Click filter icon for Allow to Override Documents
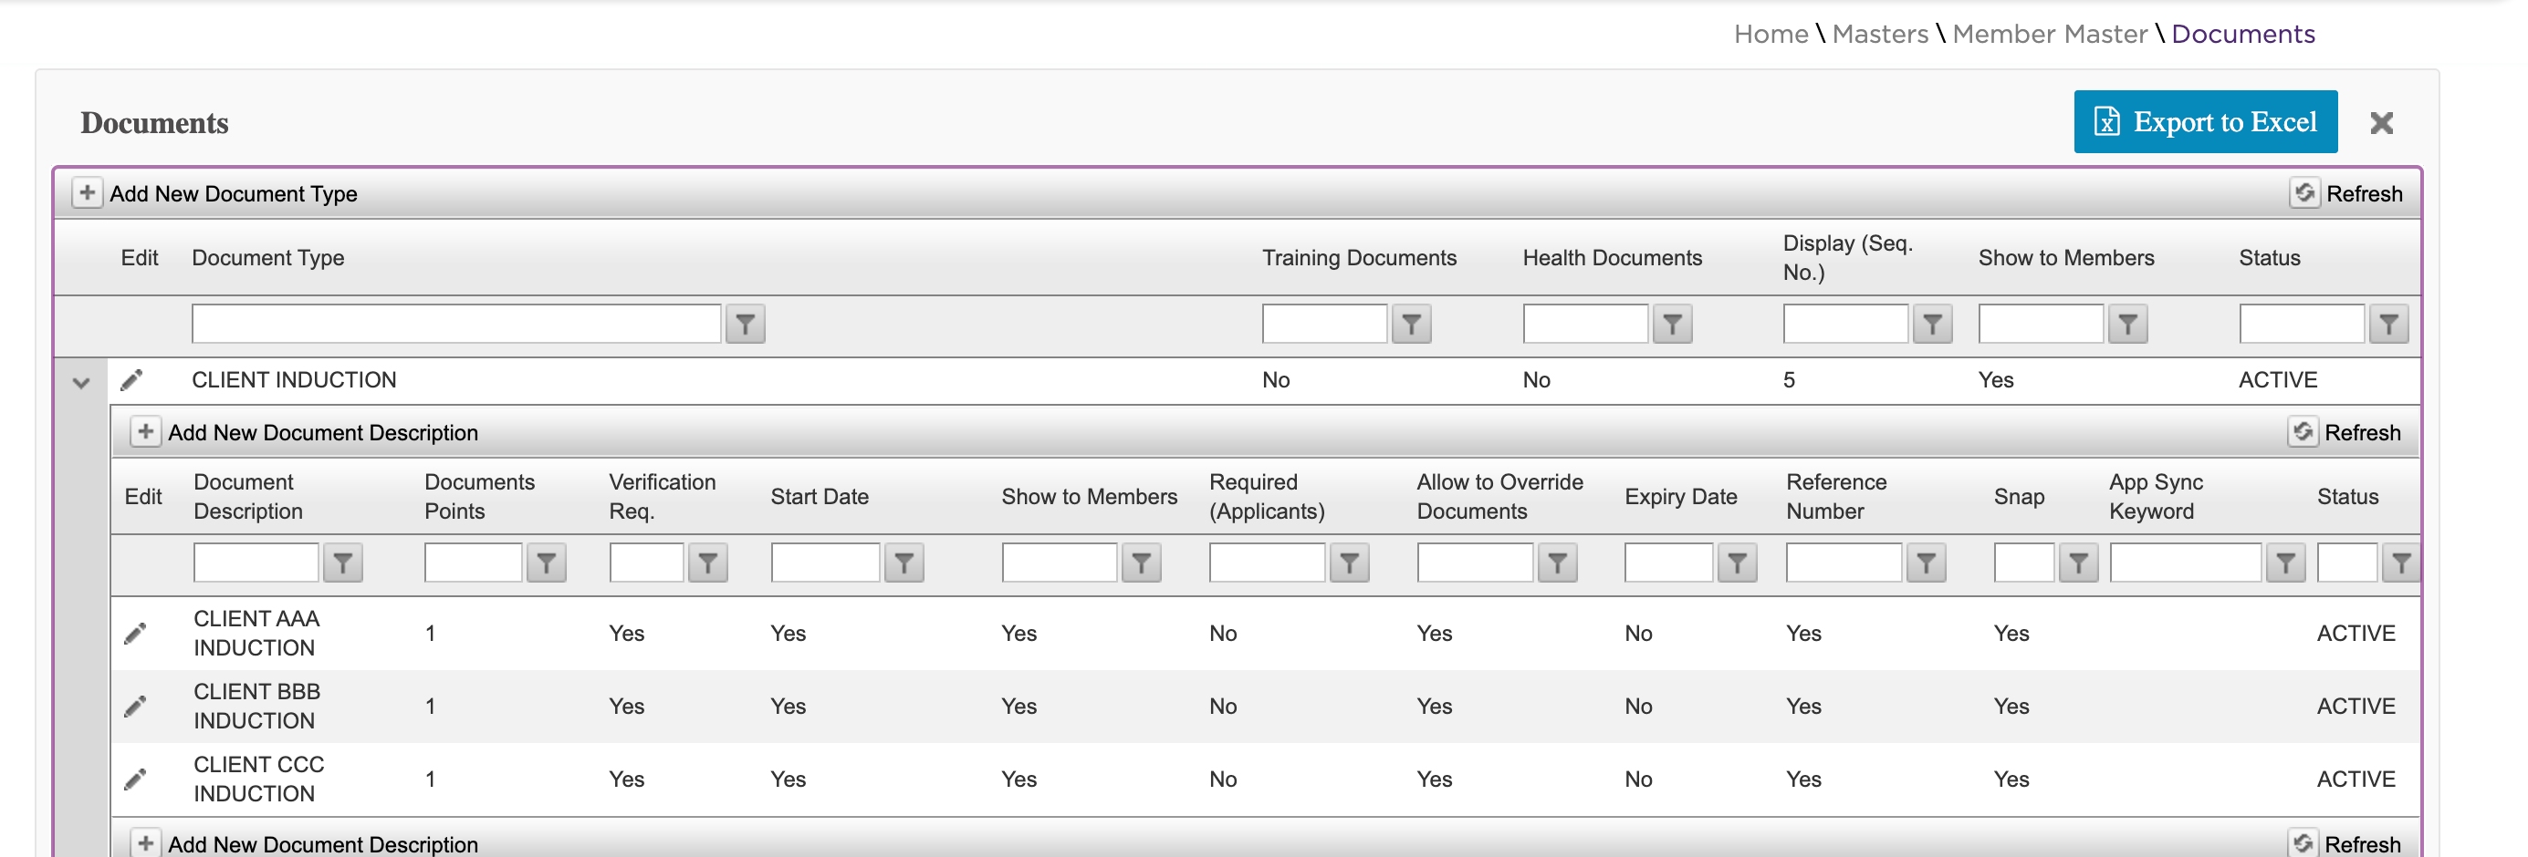 [x=1558, y=563]
